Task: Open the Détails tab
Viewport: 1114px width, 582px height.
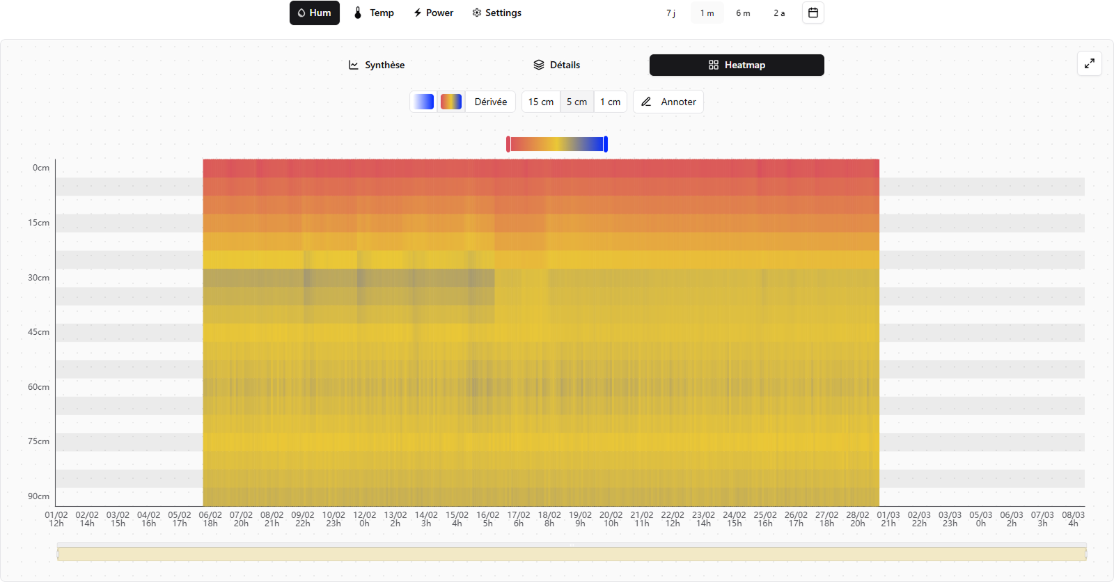Action: 557,65
